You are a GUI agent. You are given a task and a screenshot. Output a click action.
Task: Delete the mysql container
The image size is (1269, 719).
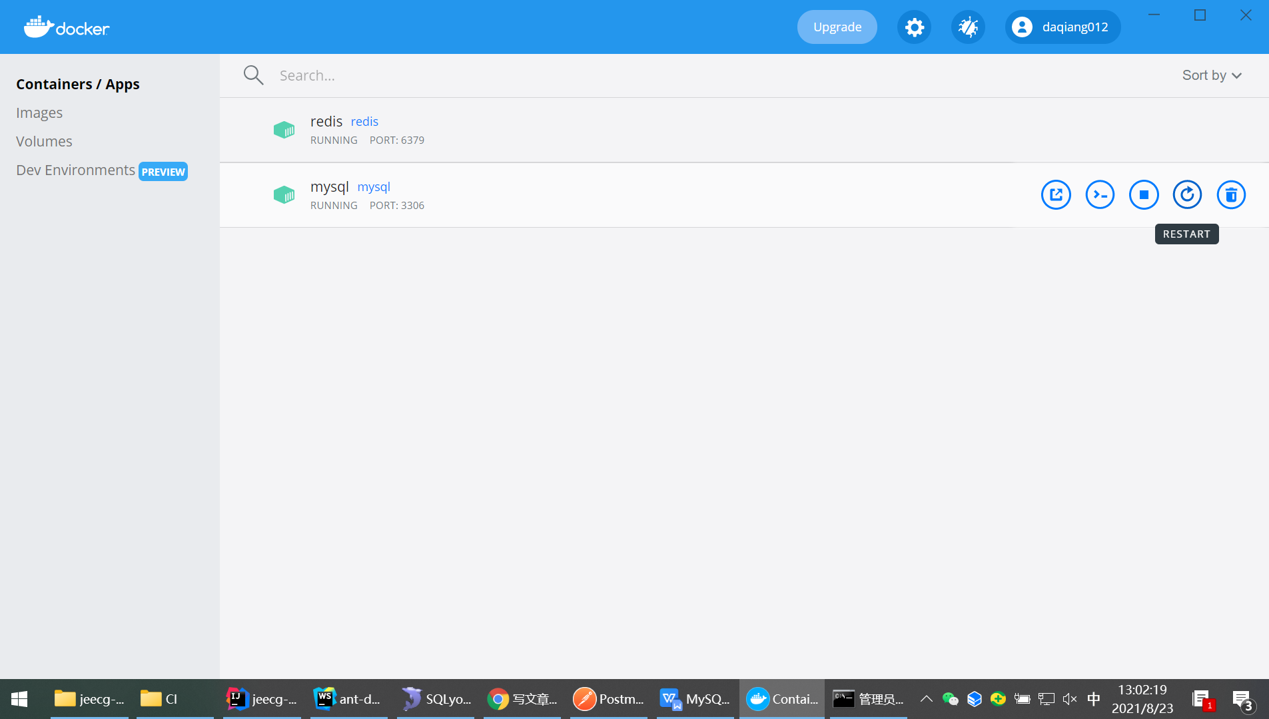coord(1231,195)
